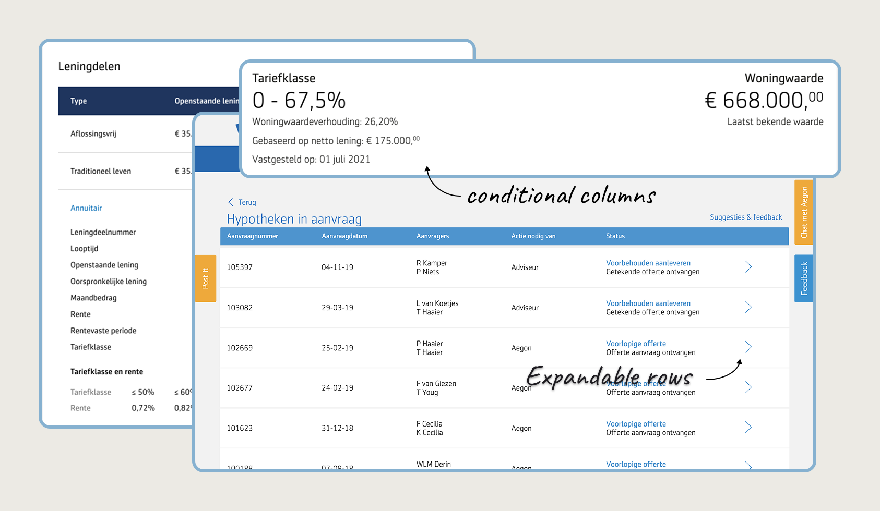Open the Suggesties & feedback link
880x511 pixels.
745,217
